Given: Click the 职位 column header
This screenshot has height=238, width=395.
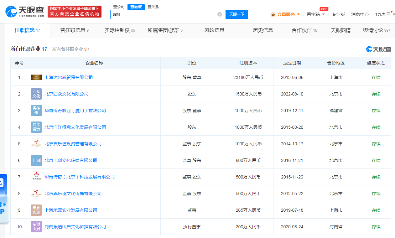Looking at the screenshot, I should [192, 63].
